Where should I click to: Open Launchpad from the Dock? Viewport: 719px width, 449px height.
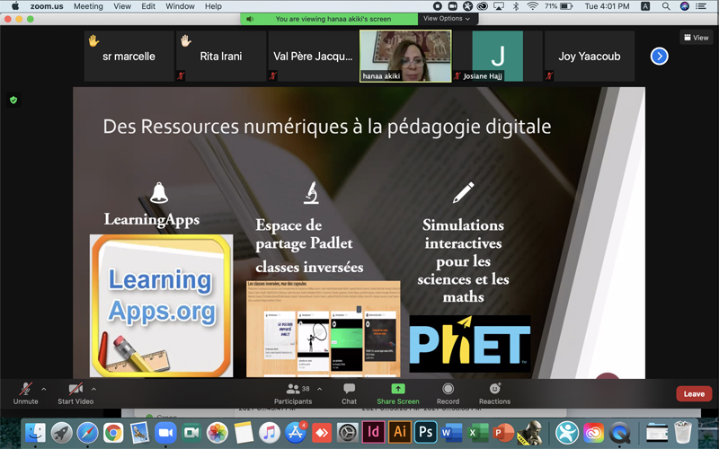point(61,432)
